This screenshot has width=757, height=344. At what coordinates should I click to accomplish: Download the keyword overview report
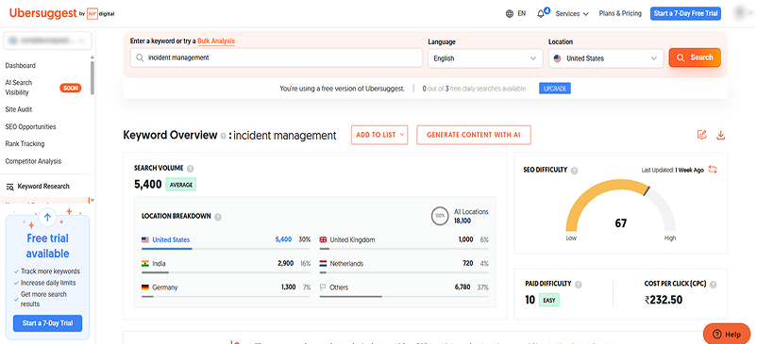721,135
